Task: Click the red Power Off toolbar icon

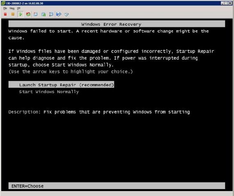Action: click(x=5, y=14)
